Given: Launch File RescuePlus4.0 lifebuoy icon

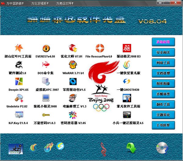Looking at the screenshot, I should [100, 48].
